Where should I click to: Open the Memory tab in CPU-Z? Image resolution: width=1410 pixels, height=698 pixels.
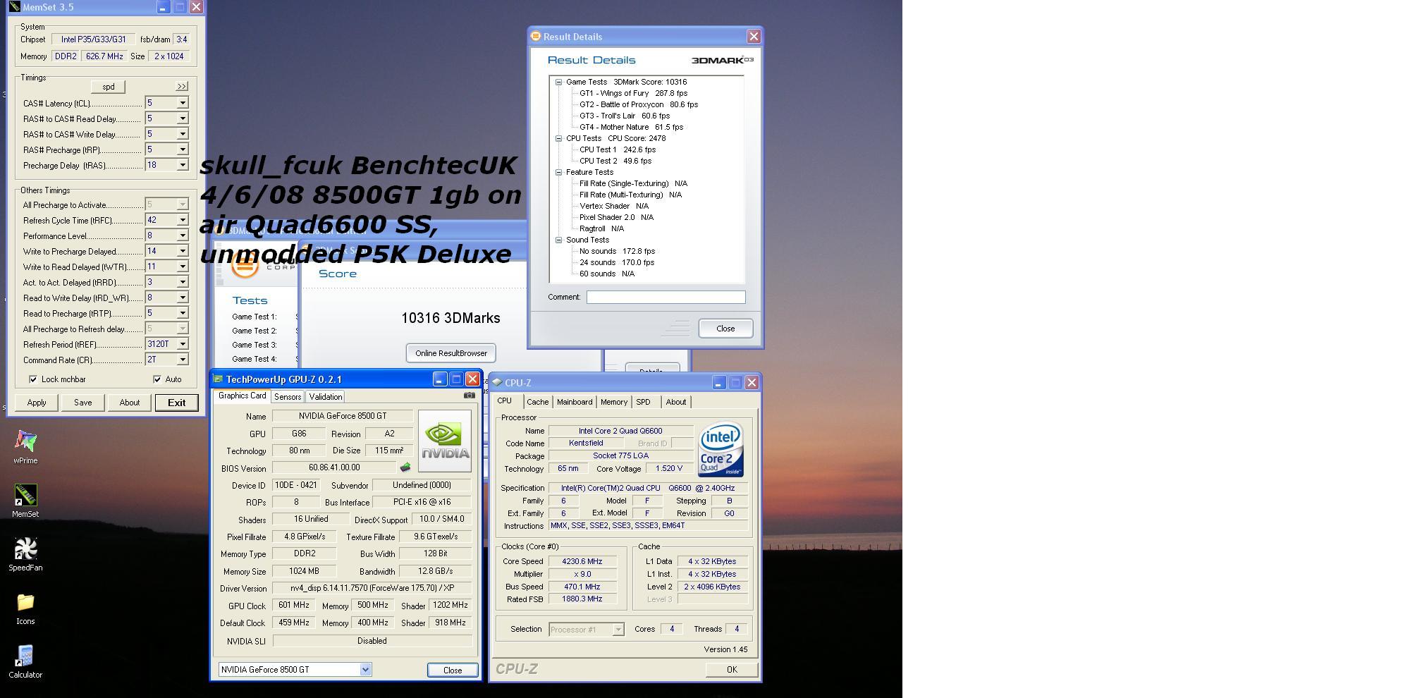point(614,402)
